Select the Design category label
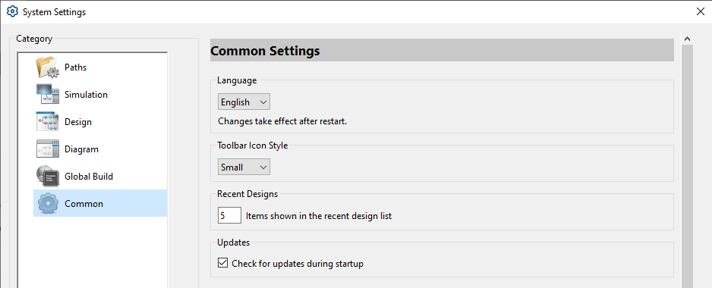This screenshot has height=288, width=712. pyautogui.click(x=78, y=121)
